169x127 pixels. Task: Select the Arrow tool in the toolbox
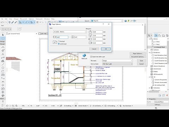(x=3, y=35)
